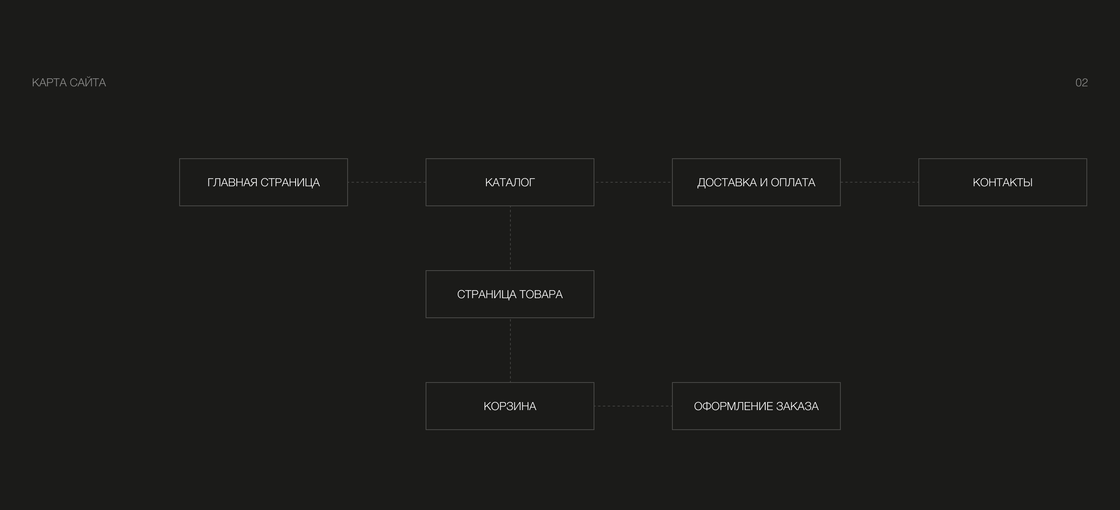This screenshot has height=510, width=1120.
Task: Select the КАТАЛОГ node
Action: pos(510,182)
